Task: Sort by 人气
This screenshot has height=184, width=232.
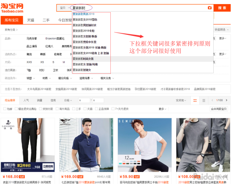Action: [x=26, y=100]
